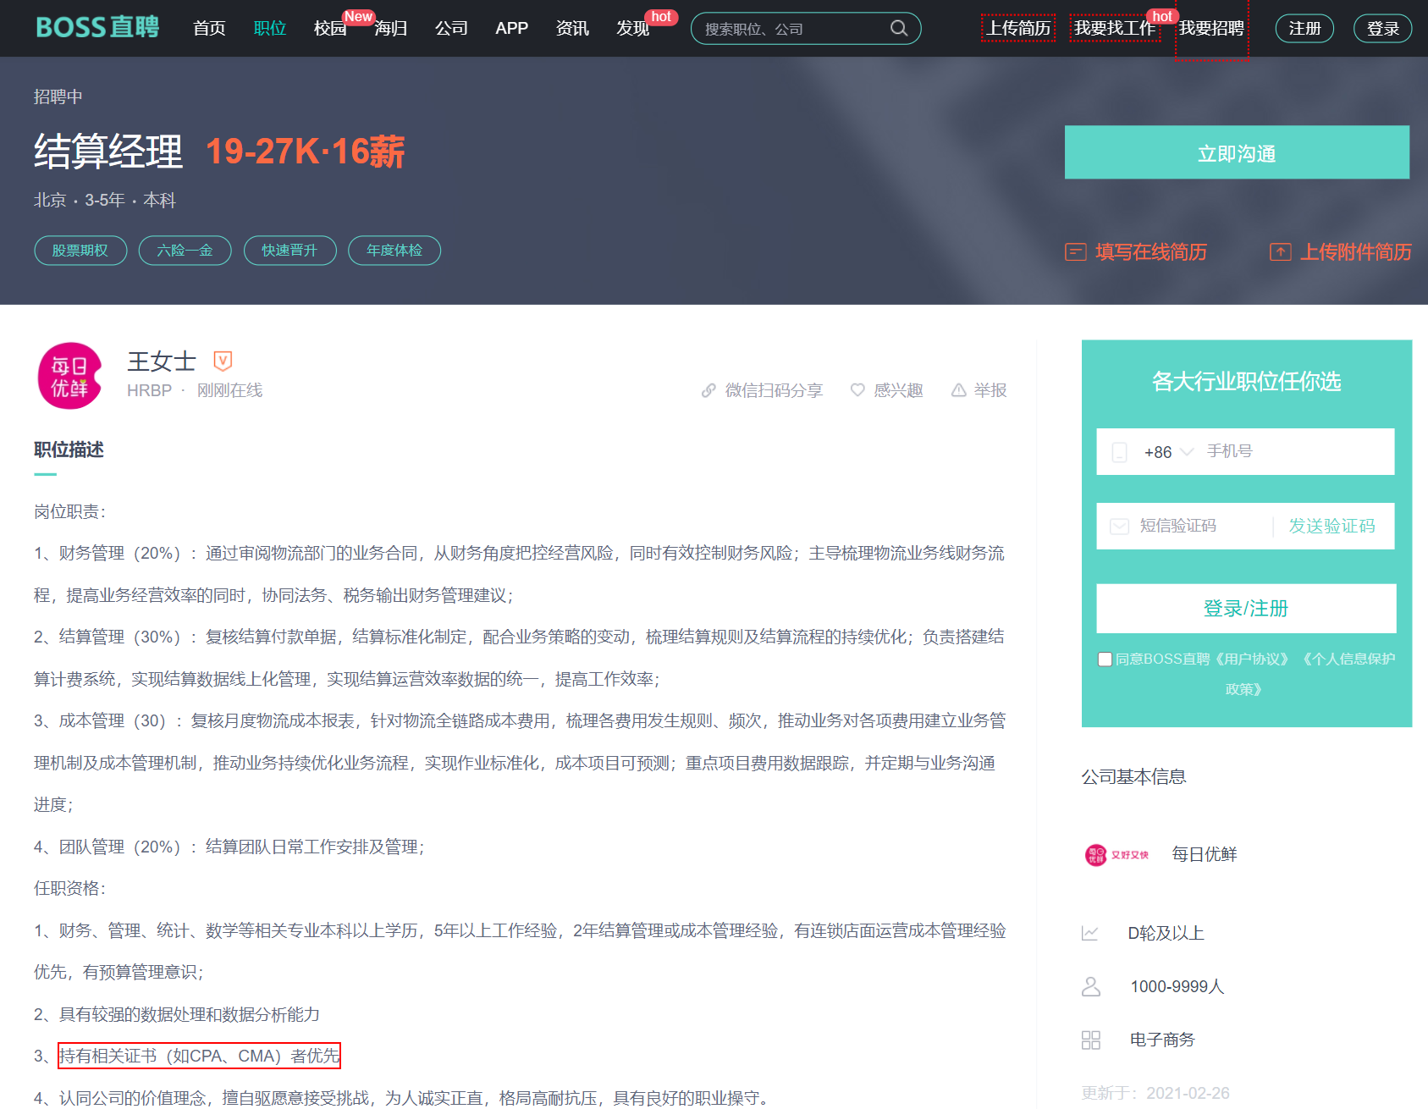Screen dimensions: 1428x1109
Task: Click the 每日优鲜 company logo in sidebar
Action: click(x=1116, y=855)
